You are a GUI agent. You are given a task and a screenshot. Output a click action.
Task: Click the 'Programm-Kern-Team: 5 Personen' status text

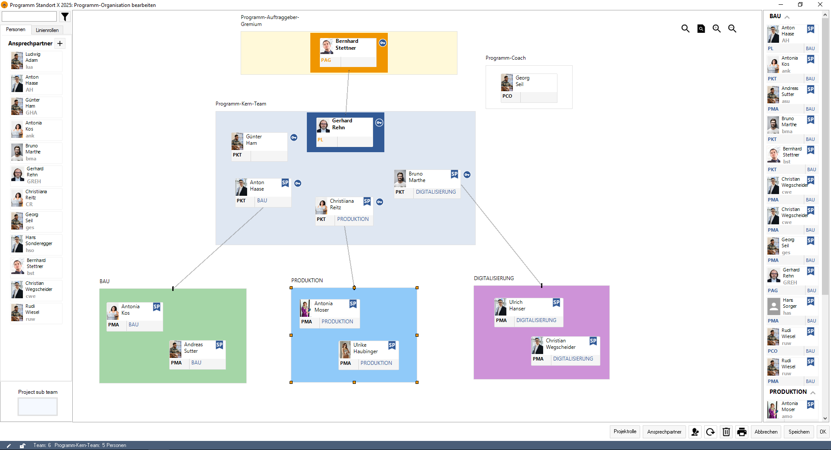point(90,445)
